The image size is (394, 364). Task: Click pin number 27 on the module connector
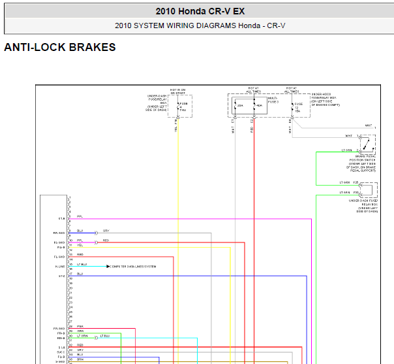[x=70, y=322]
